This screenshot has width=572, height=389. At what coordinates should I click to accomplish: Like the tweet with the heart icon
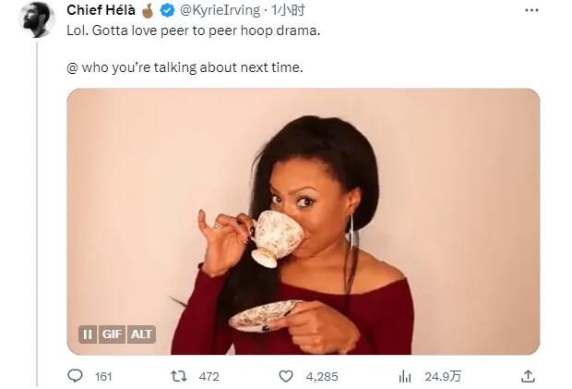click(286, 376)
